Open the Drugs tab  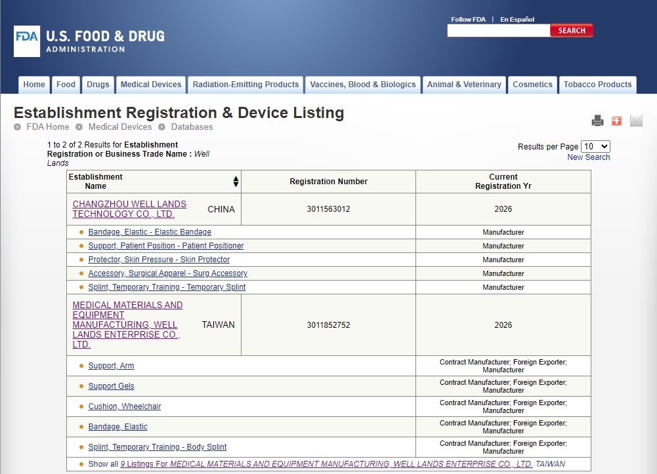coord(98,85)
